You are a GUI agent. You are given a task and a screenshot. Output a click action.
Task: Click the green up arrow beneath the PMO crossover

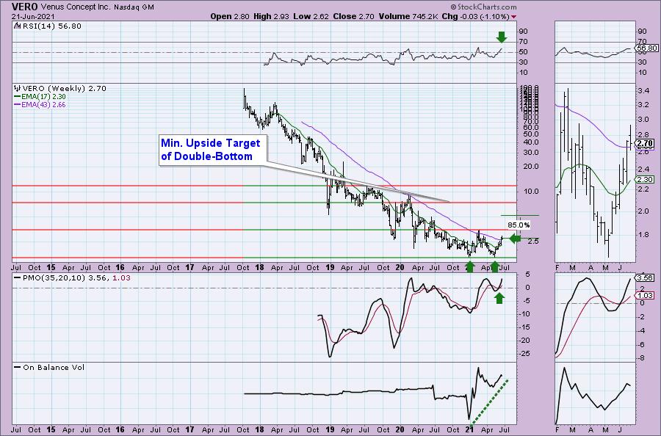[x=499, y=298]
